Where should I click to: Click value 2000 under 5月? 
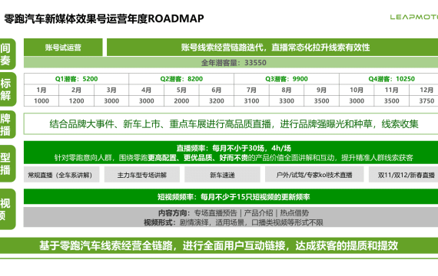click(181, 101)
